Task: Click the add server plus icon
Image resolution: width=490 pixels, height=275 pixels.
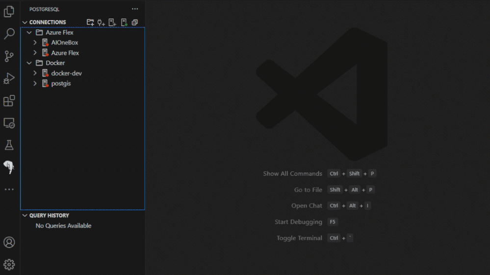Action: pos(112,22)
